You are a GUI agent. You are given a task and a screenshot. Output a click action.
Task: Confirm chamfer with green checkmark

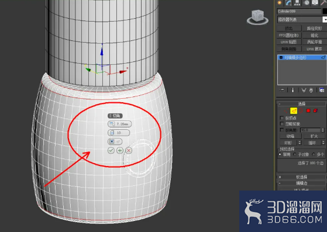click(x=111, y=150)
